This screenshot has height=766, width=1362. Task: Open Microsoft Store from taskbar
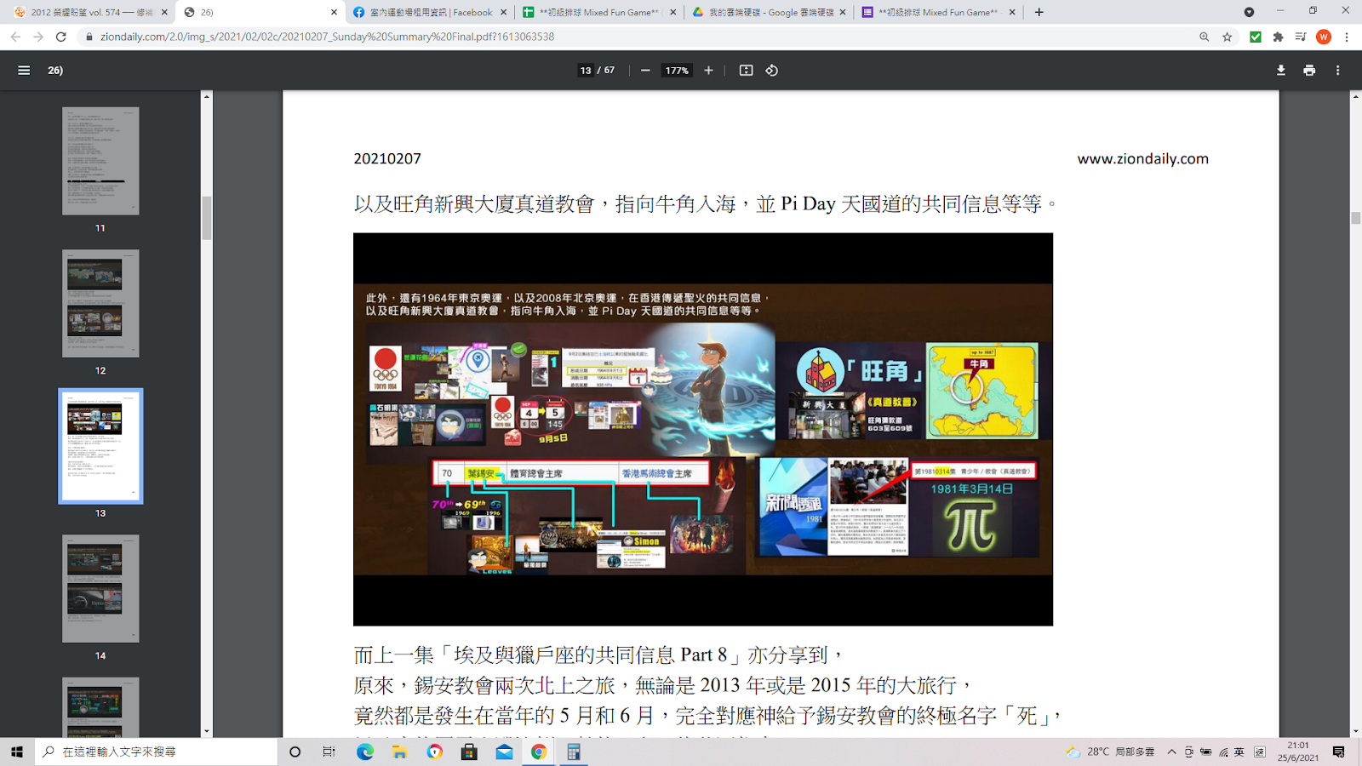[469, 752]
